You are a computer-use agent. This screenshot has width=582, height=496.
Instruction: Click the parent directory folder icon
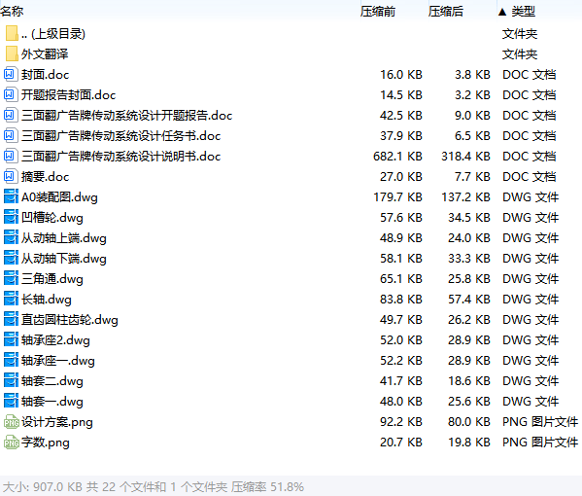(x=12, y=33)
